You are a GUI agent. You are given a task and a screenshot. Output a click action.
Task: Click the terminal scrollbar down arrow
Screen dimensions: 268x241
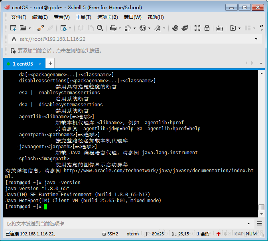[262, 214]
